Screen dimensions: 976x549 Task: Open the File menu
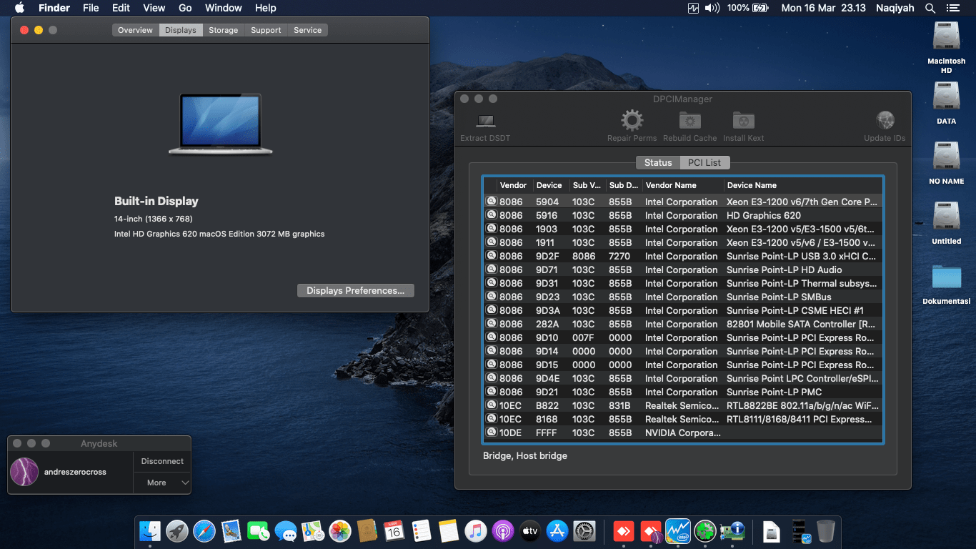coord(91,8)
